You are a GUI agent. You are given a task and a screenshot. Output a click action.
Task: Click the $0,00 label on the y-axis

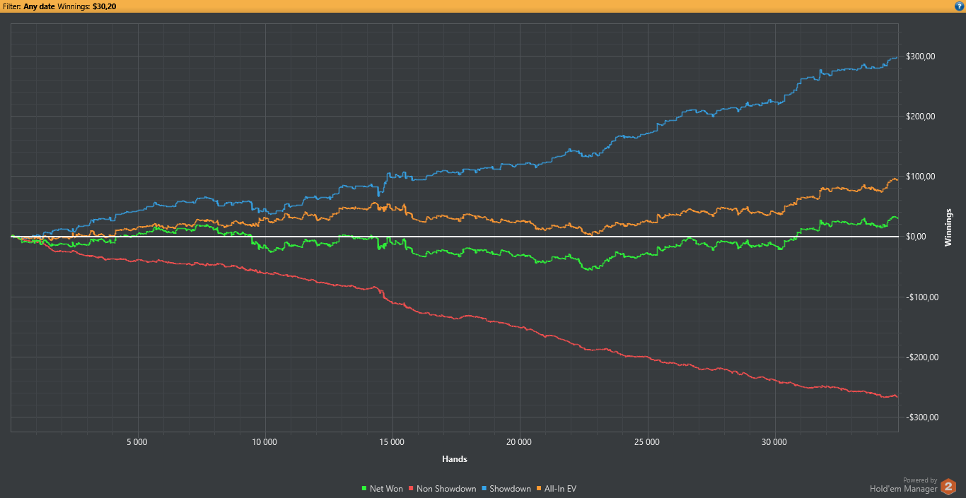(919, 237)
